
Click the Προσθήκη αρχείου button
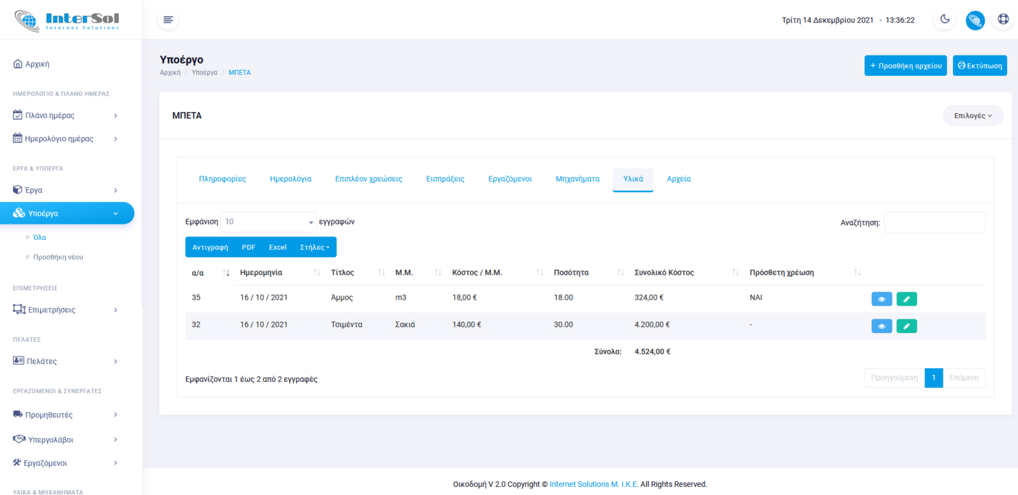pyautogui.click(x=905, y=66)
